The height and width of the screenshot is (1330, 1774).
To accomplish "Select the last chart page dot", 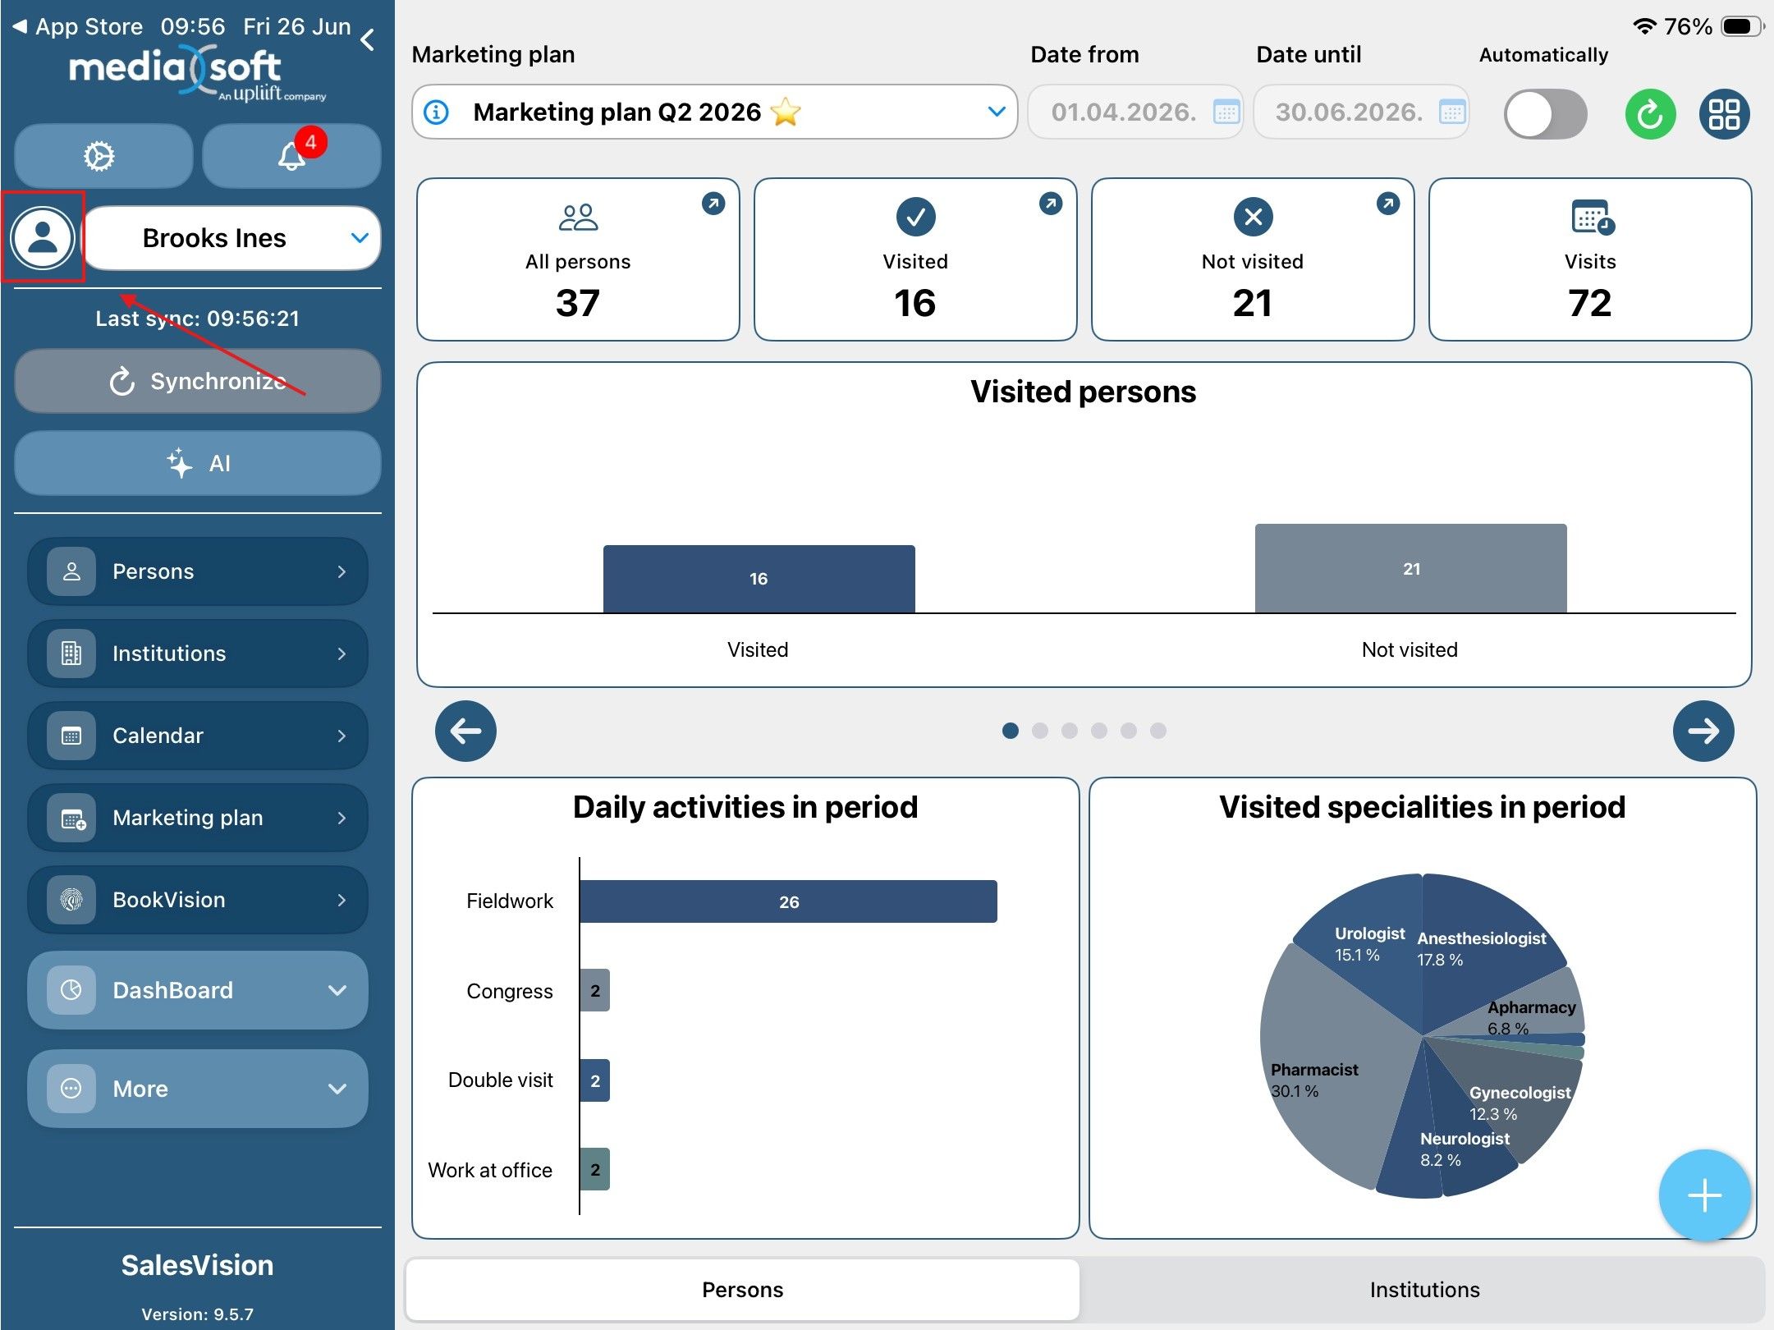I will (x=1158, y=731).
